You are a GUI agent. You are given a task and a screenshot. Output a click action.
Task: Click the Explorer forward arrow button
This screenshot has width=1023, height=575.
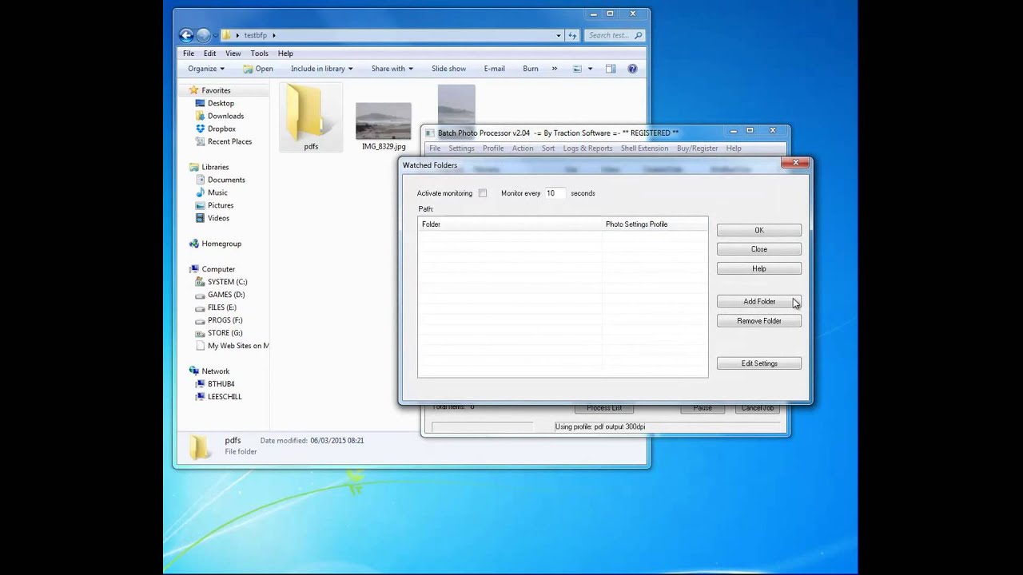(x=203, y=35)
